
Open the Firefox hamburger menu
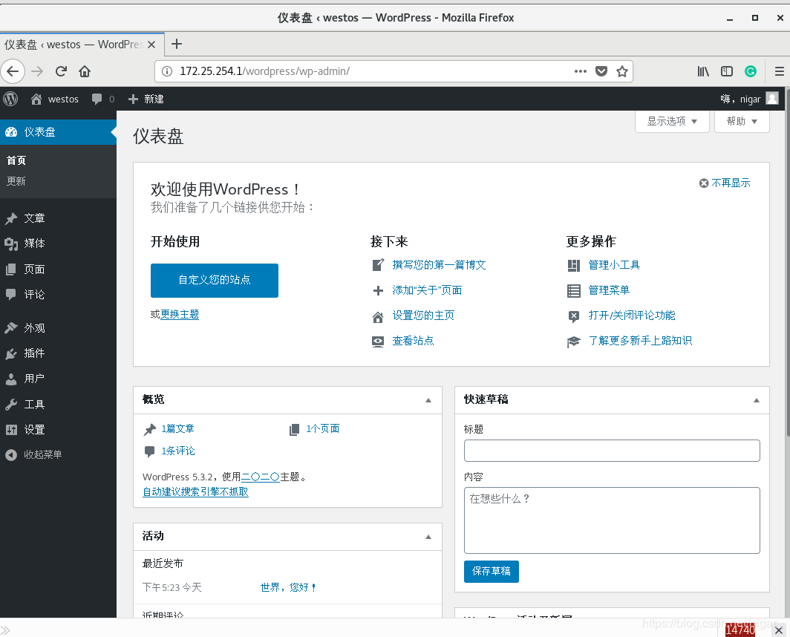[780, 71]
